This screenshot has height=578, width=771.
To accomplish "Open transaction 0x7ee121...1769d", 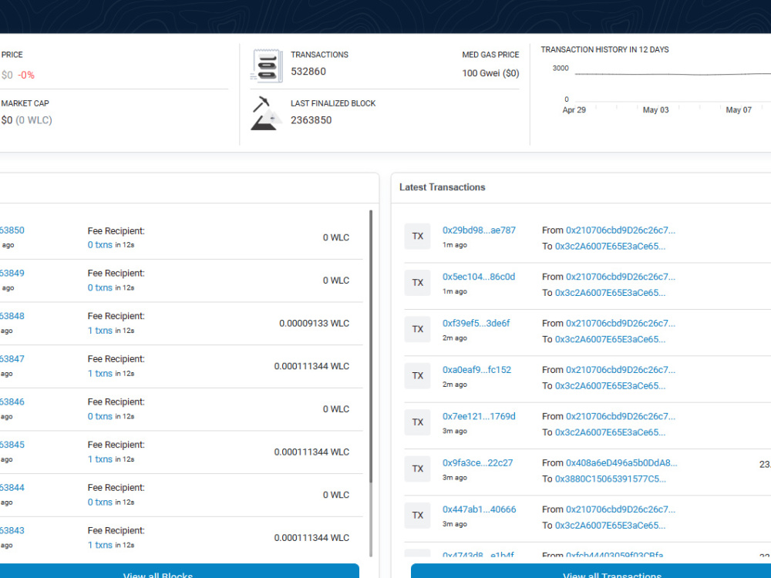I will (479, 416).
